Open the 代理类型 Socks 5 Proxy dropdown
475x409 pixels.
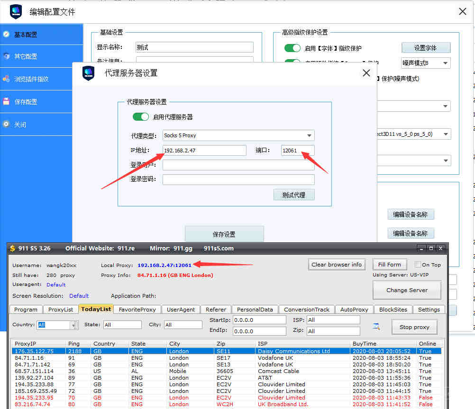pos(238,135)
